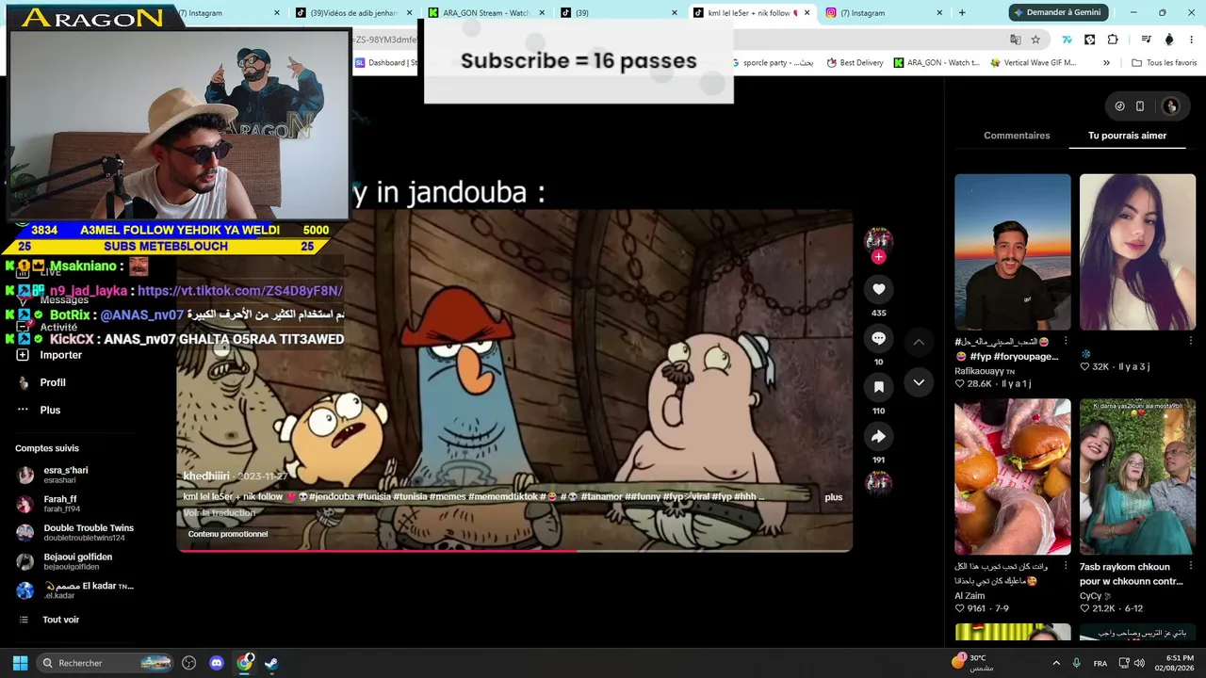Seek the video using the red progress bar
The height and width of the screenshot is (678, 1206).
click(515, 551)
